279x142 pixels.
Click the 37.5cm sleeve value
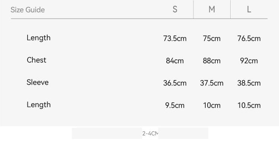pos(212,83)
